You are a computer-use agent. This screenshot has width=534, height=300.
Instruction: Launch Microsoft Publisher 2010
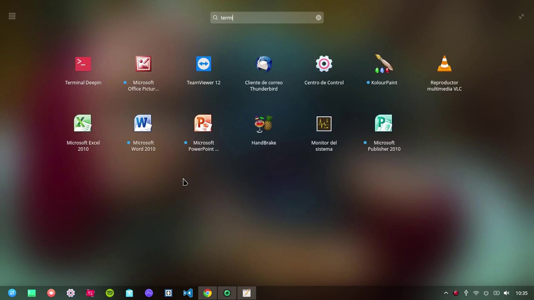384,124
